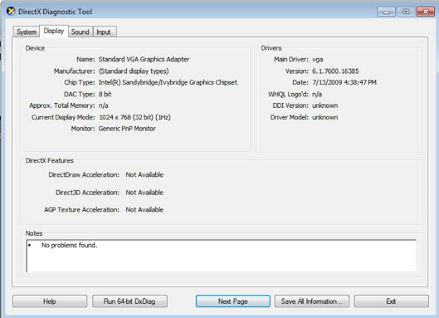Click the 'Notes' group heading
The width and height of the screenshot is (439, 318).
click(34, 233)
